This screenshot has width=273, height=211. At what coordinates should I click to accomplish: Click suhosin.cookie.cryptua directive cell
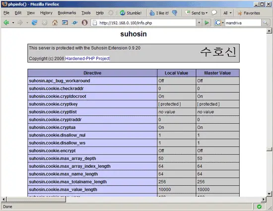[x=92, y=128]
